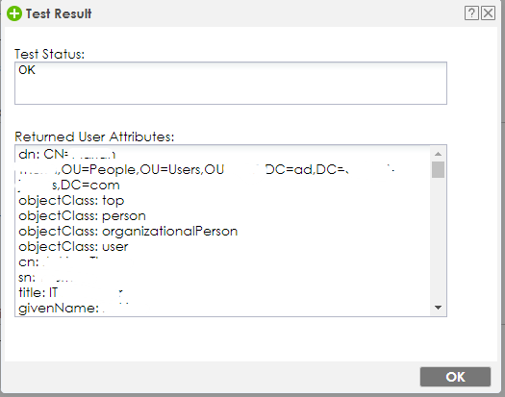The width and height of the screenshot is (505, 397).
Task: Click the 'givenName:' attribute line
Action: tap(59, 309)
